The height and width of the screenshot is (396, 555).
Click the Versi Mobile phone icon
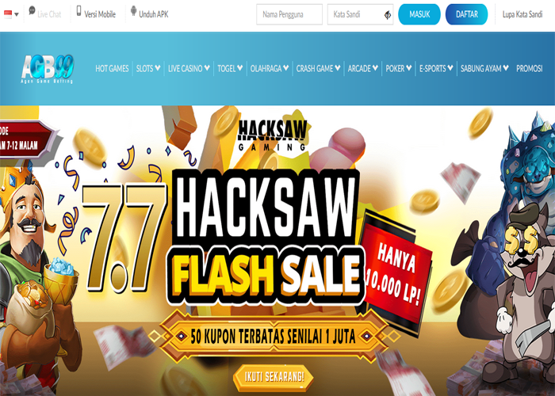[79, 10]
